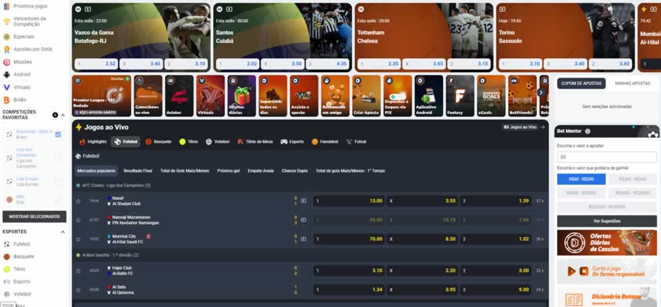Screen dimensions: 661x307
Task: Select the R$60 - R$200 win range
Action: [581, 179]
